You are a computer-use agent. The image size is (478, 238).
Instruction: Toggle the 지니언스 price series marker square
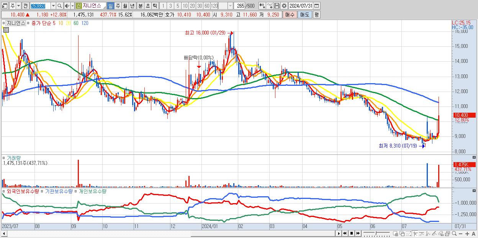pyautogui.click(x=5, y=23)
